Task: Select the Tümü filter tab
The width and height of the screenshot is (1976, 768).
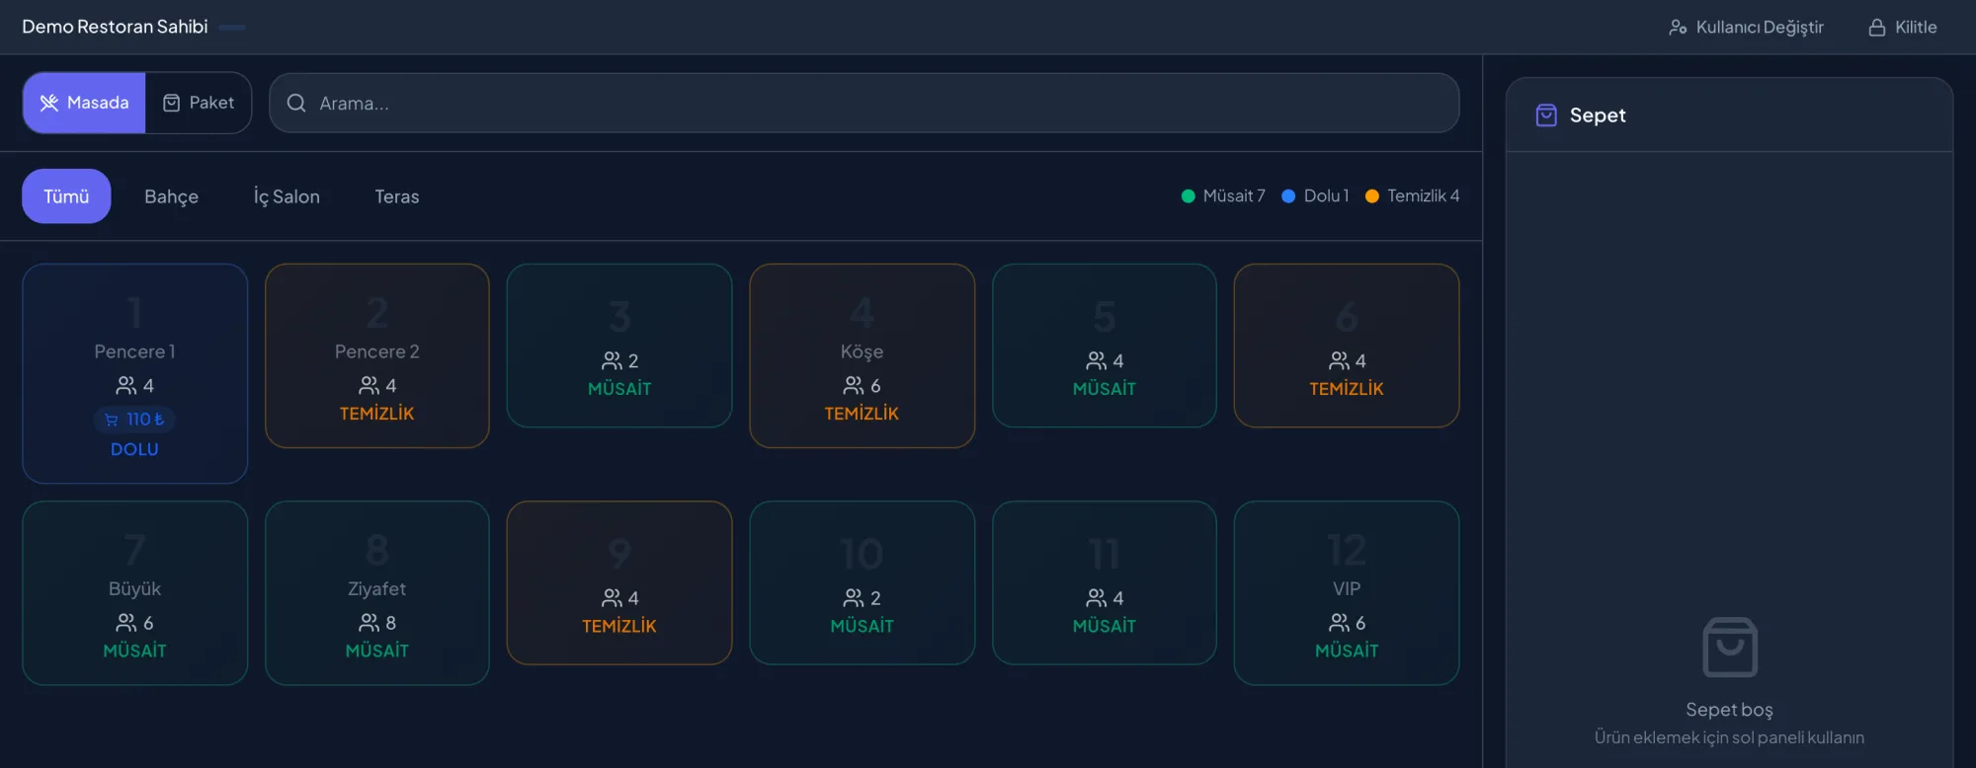Action: [66, 196]
